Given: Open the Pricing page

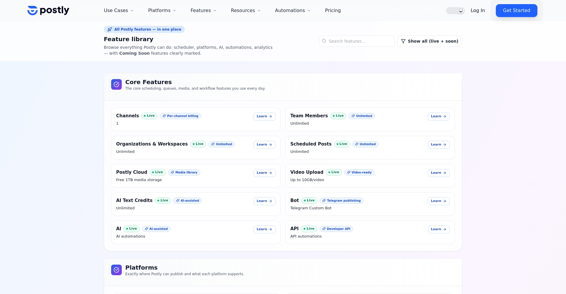Looking at the screenshot, I should point(333,11).
